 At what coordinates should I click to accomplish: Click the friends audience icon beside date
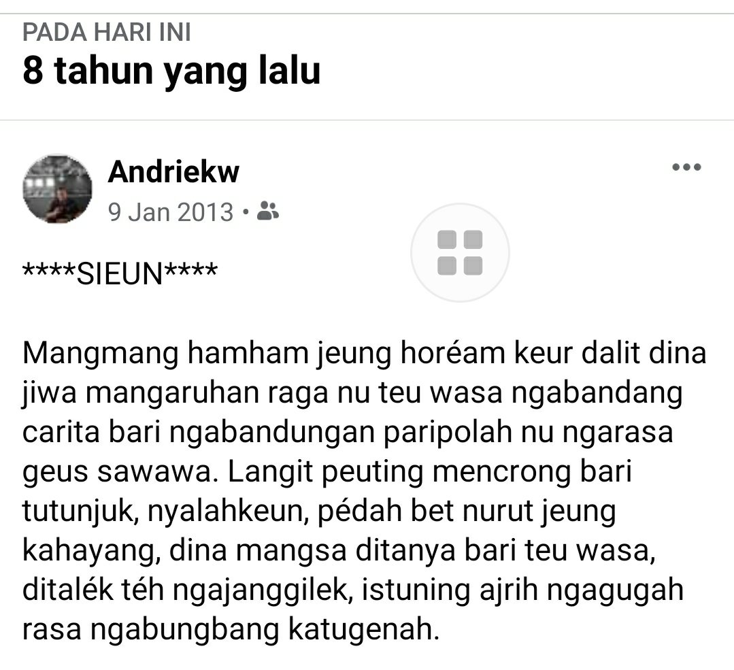(x=268, y=211)
